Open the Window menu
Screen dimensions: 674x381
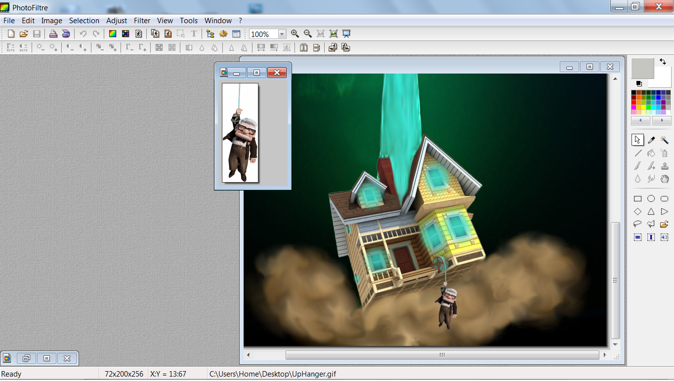(218, 20)
